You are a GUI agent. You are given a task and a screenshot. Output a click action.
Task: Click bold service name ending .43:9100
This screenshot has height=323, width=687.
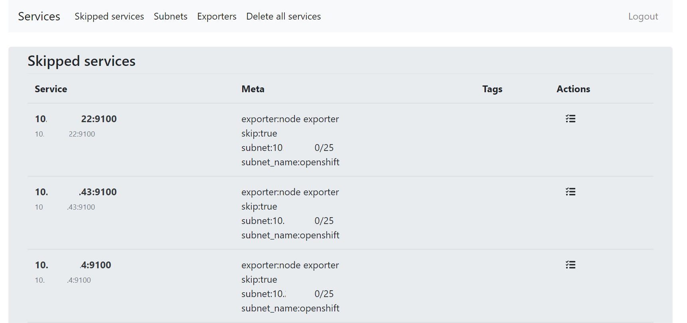(76, 192)
